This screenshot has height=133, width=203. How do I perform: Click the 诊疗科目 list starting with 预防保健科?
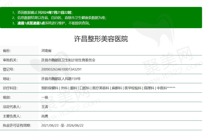[x=108, y=88]
